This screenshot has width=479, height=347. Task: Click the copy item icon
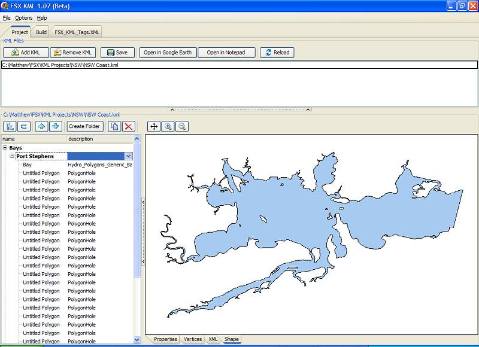click(x=114, y=126)
